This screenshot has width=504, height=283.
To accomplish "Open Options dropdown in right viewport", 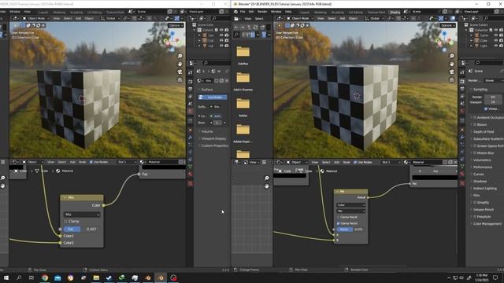I will [447, 25].
